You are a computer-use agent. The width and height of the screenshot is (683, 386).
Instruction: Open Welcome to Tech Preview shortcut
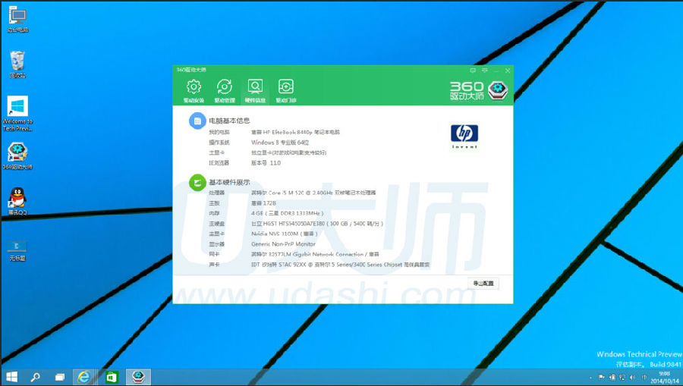(x=17, y=111)
